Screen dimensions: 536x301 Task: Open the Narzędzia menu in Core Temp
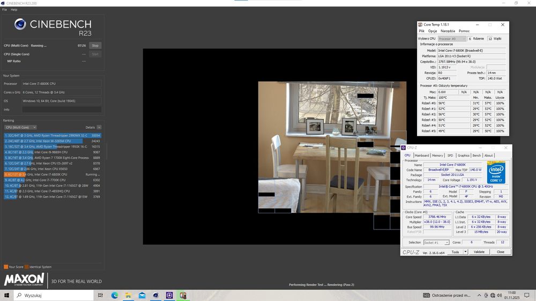tap(448, 31)
